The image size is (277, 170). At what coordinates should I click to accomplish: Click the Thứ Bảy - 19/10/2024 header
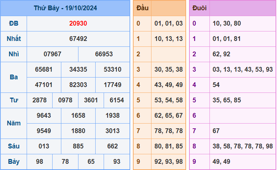[x=65, y=8]
